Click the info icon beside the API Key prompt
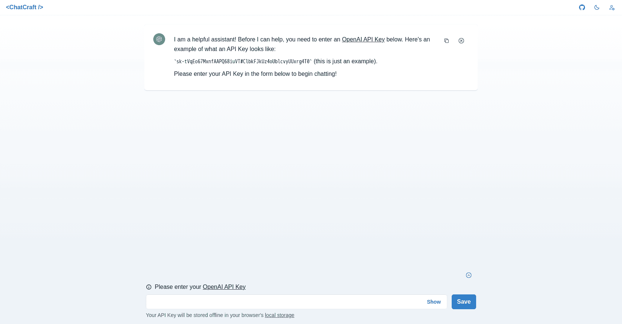The image size is (622, 324). (149, 287)
